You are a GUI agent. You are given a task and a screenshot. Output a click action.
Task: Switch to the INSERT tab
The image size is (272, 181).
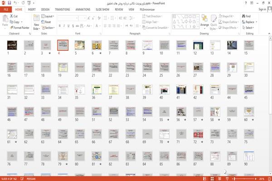coord(32,10)
